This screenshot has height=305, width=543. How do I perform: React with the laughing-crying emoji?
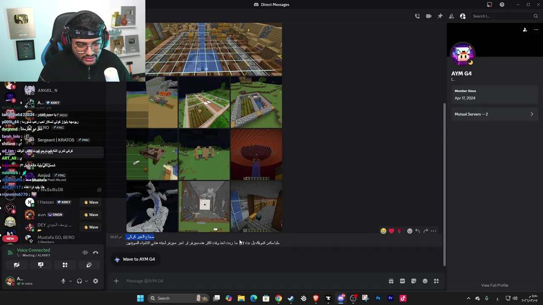point(383,231)
